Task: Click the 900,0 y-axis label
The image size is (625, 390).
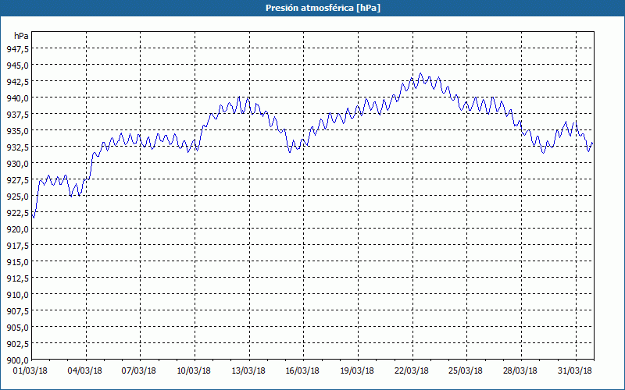Action: click(17, 360)
